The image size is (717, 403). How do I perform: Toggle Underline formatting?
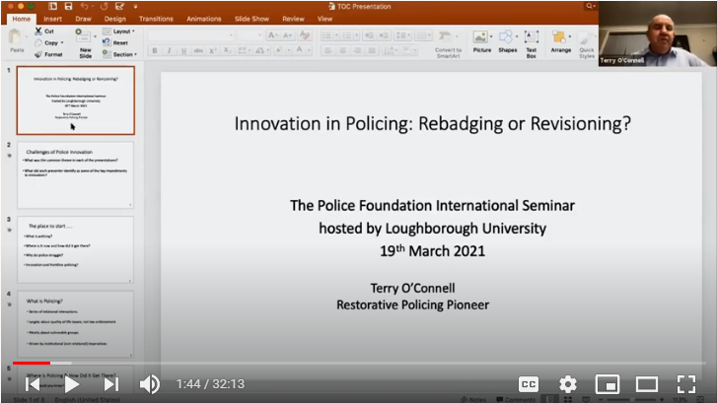pos(183,50)
